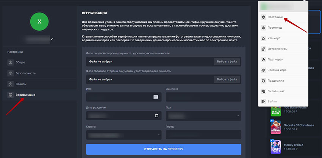Click the История игры icon
322x158 pixels.
click(x=263, y=49)
